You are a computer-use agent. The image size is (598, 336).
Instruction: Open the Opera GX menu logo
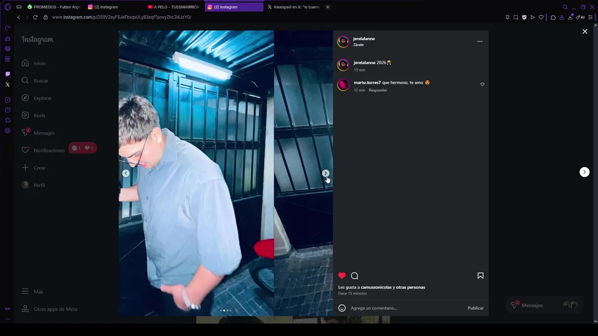7,7
